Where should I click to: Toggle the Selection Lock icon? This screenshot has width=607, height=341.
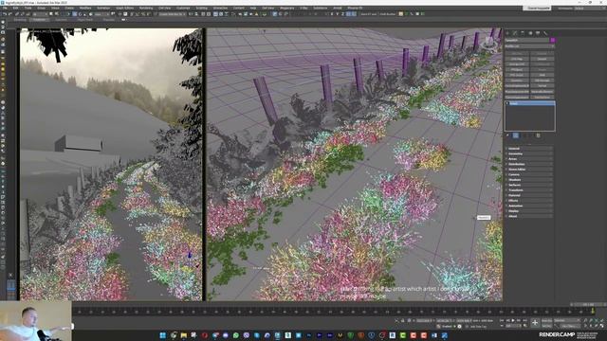[x=402, y=320]
